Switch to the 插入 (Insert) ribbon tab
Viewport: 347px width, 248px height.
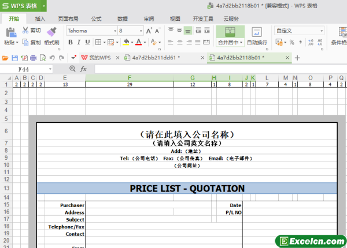(x=40, y=18)
